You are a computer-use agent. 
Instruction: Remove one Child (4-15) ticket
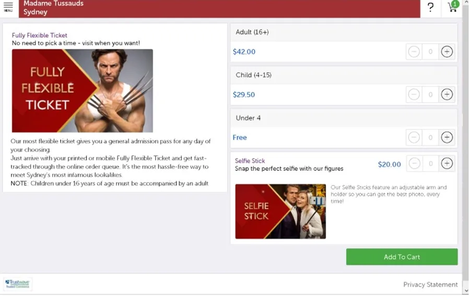[414, 94]
